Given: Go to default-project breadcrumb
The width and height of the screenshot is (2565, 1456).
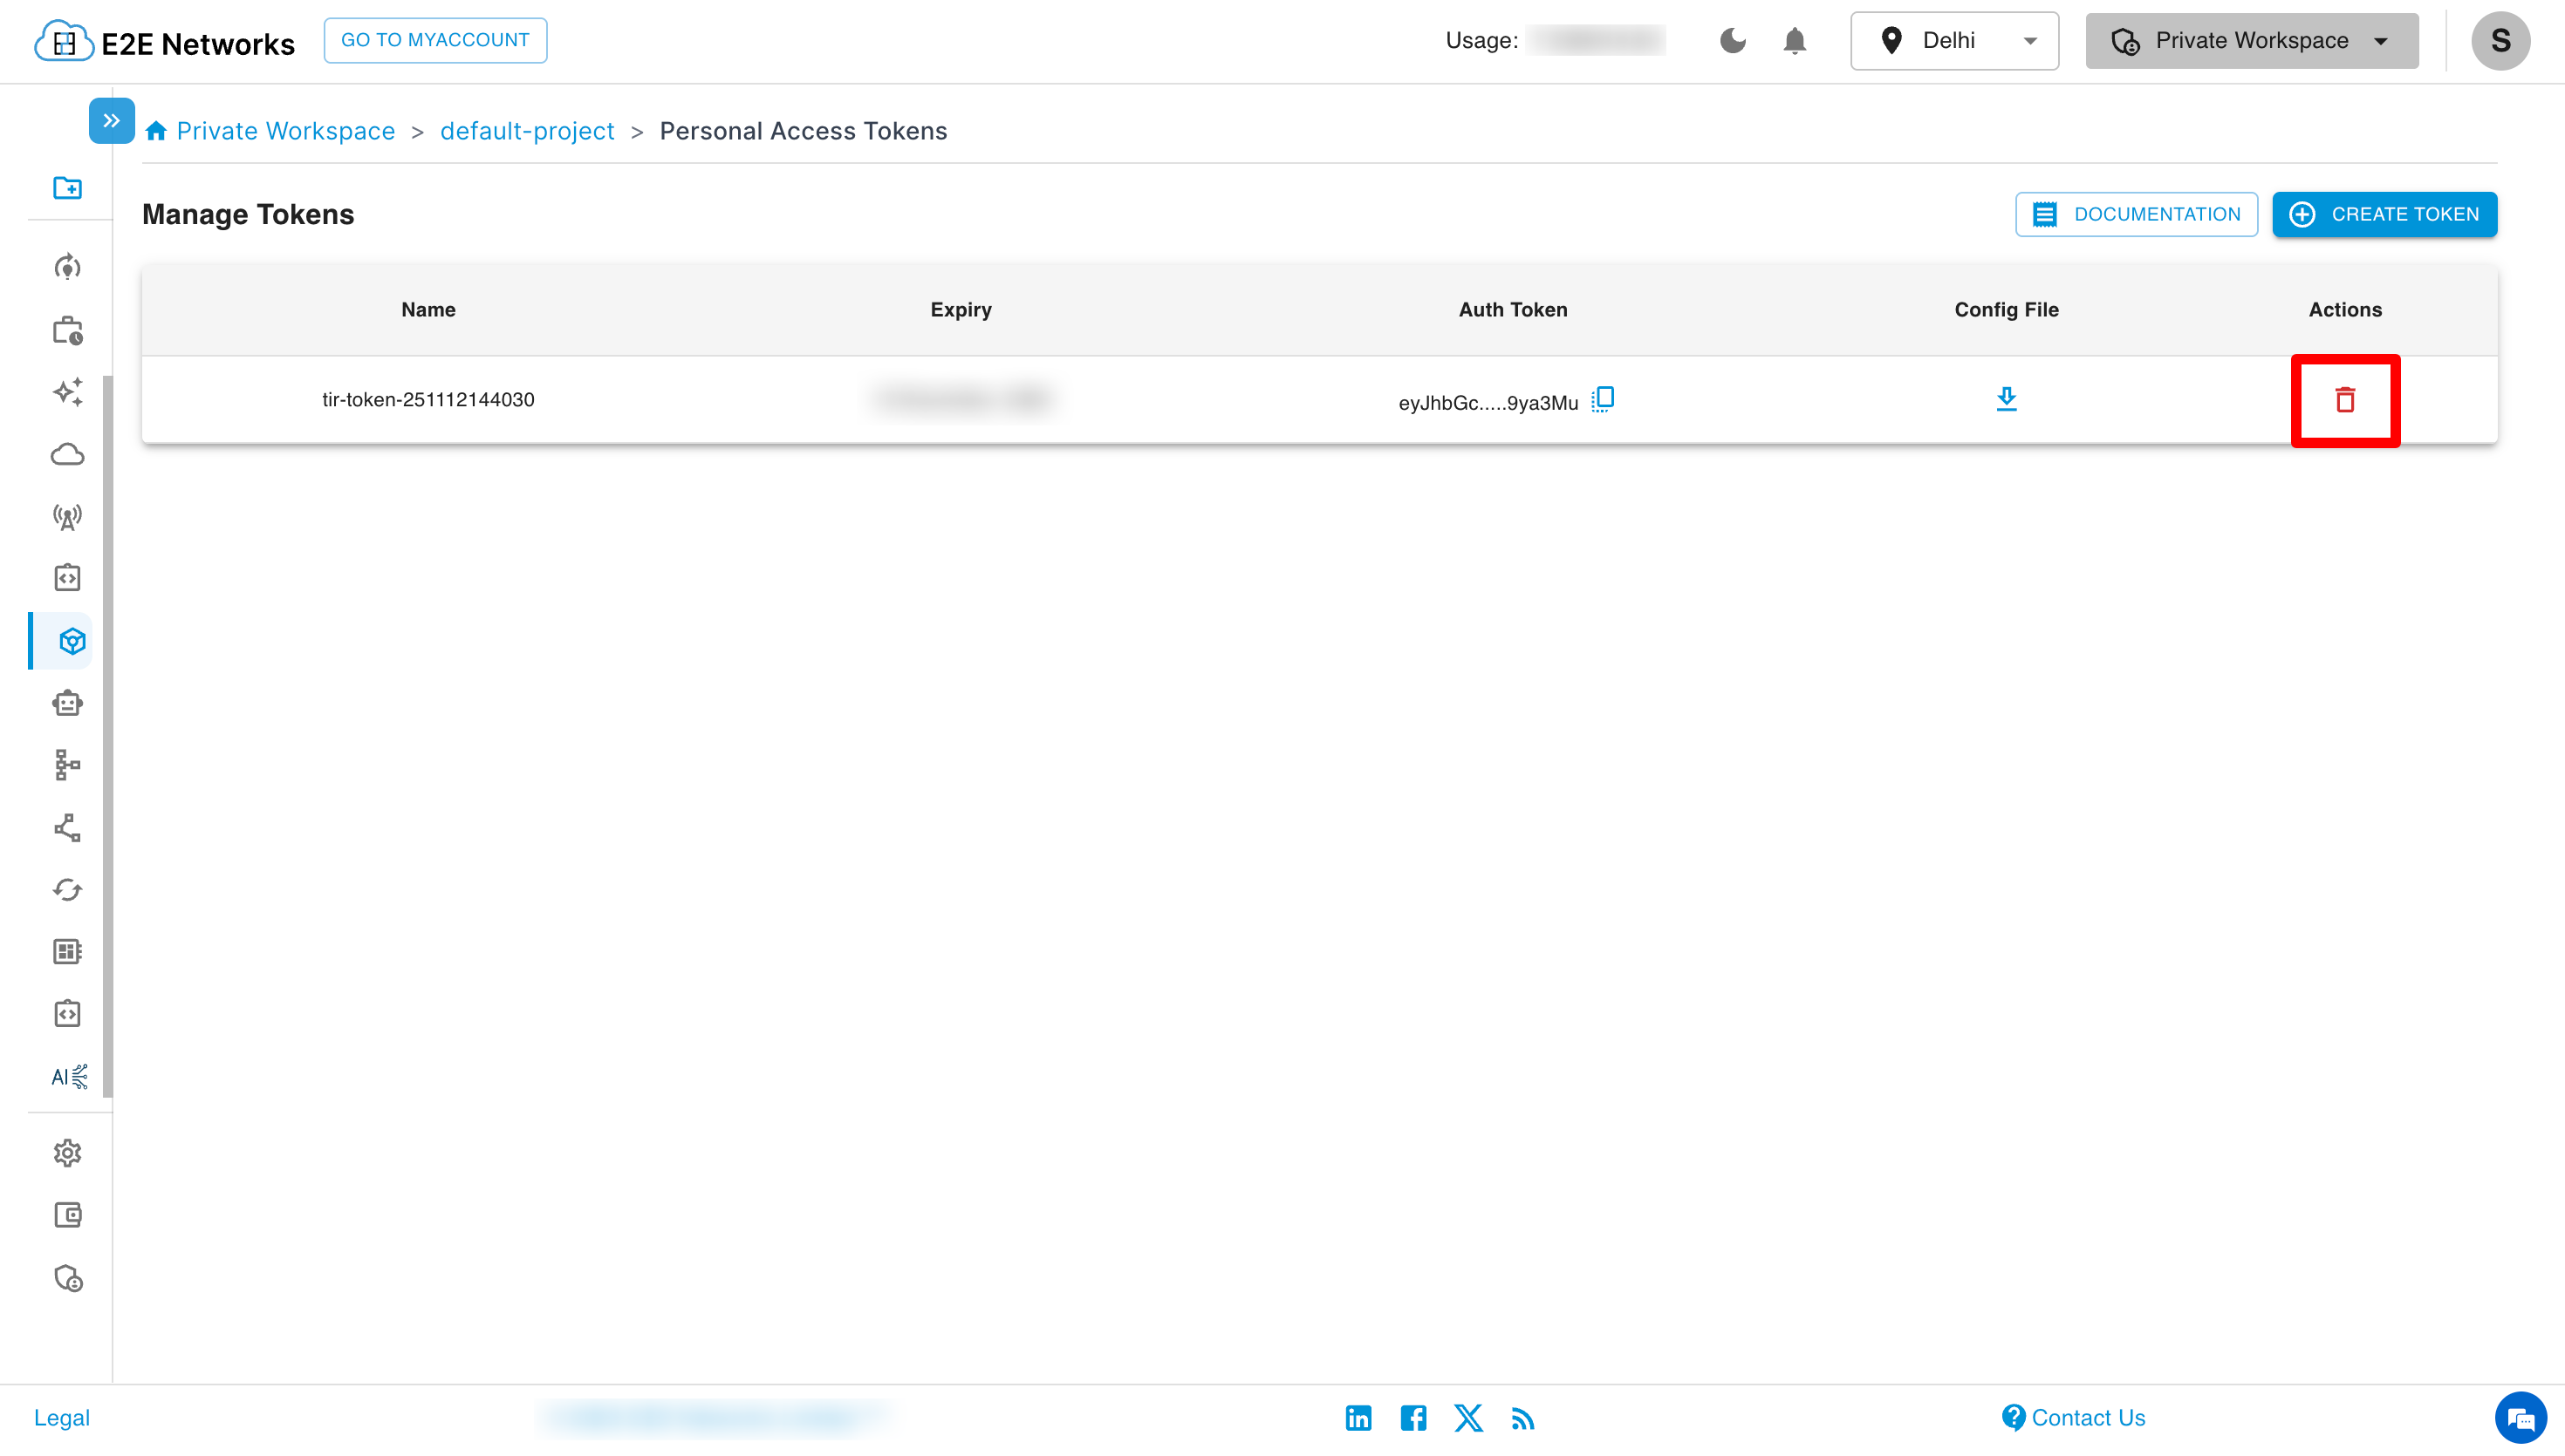Looking at the screenshot, I should click(526, 131).
